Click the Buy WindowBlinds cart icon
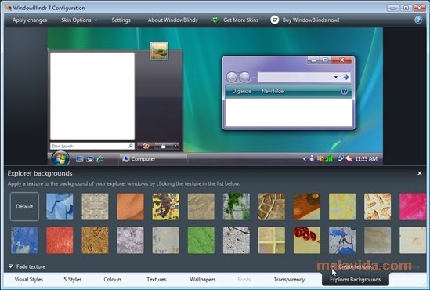Image resolution: width=430 pixels, height=290 pixels. pos(274,20)
